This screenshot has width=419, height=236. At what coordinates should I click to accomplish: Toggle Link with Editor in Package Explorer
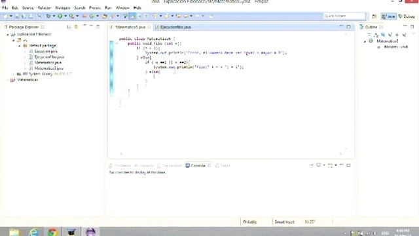click(x=76, y=27)
